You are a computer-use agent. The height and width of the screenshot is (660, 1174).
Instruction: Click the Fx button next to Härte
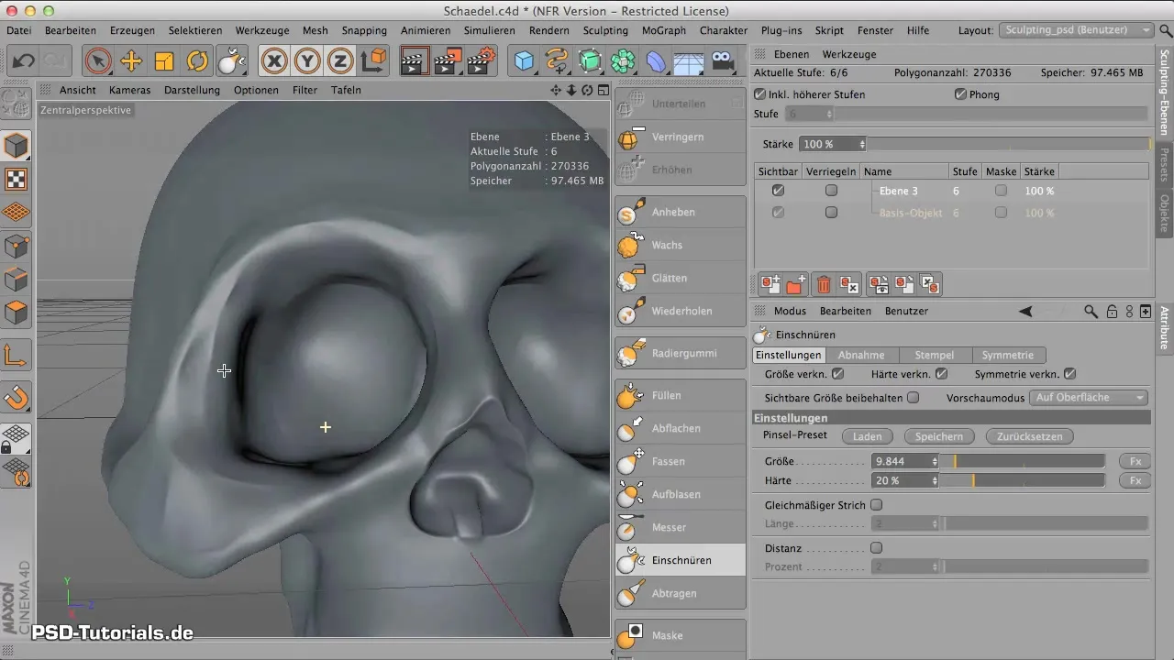(1135, 480)
